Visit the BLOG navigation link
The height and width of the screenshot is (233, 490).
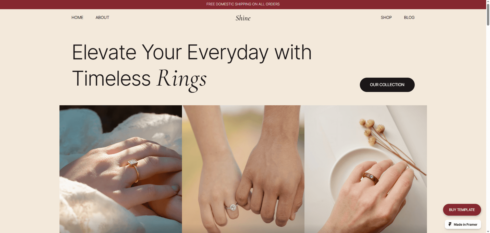point(409,17)
